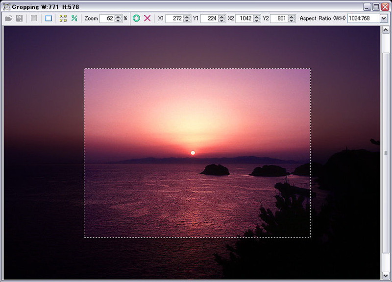
Task: Decrease X2 value with spinner down arrow
Action: coord(257,21)
